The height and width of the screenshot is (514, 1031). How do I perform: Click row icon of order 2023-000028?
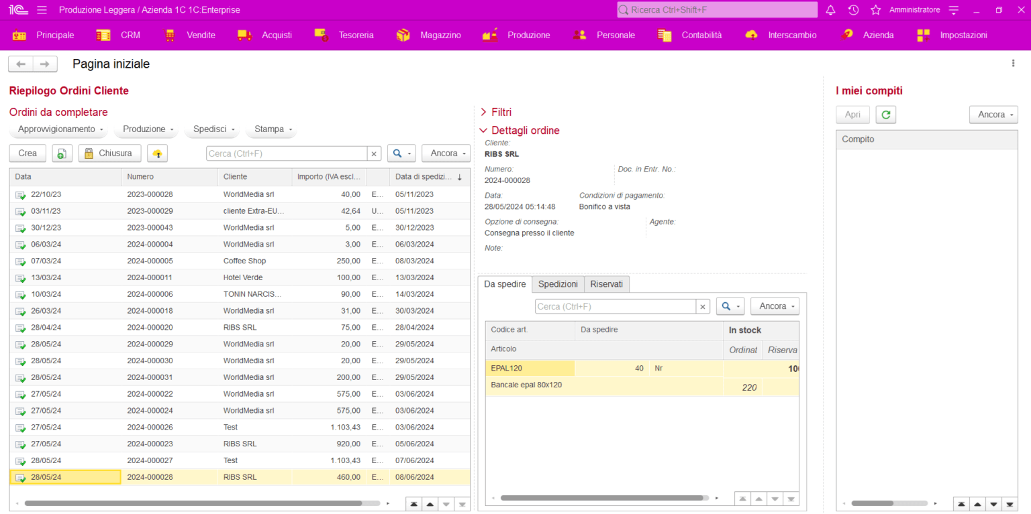click(x=20, y=194)
